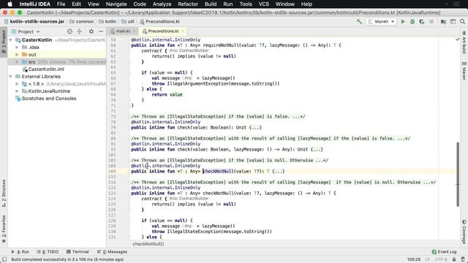Toggle the Structure side tool window
Screen dimensions: 468x263
(x=4, y=193)
